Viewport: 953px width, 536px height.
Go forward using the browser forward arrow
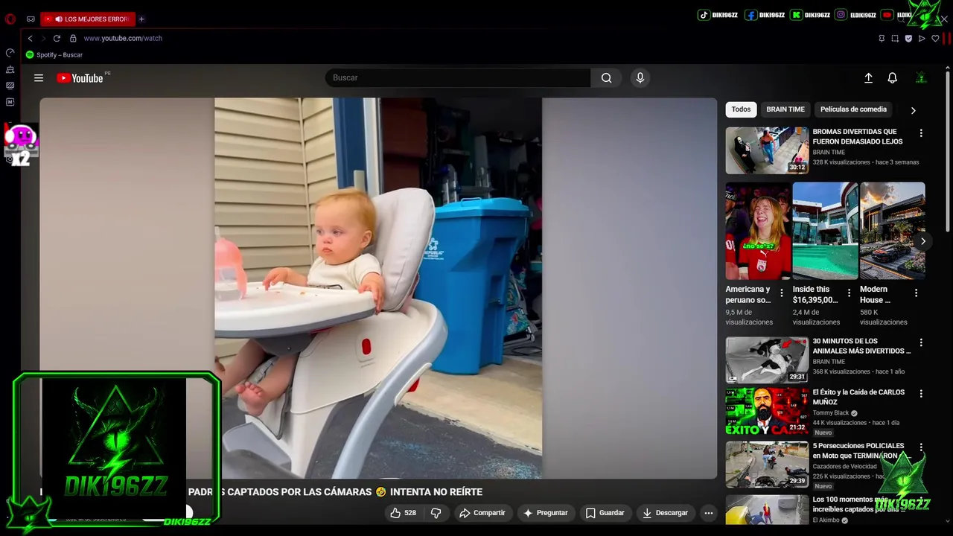pyautogui.click(x=42, y=39)
